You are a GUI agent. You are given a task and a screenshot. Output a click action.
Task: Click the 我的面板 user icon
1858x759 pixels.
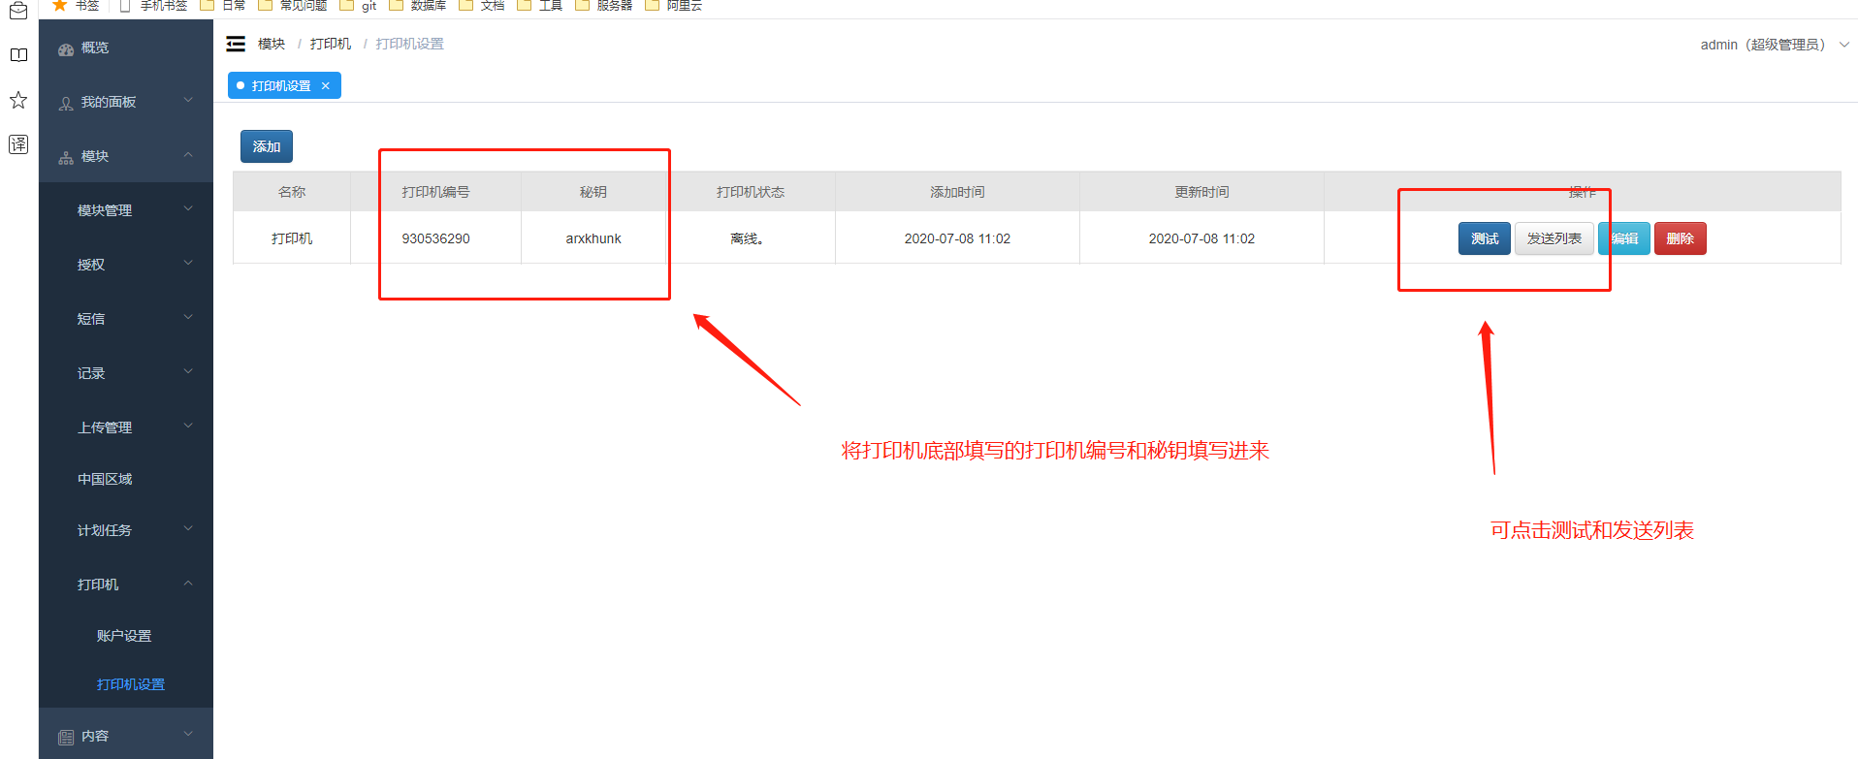point(66,103)
